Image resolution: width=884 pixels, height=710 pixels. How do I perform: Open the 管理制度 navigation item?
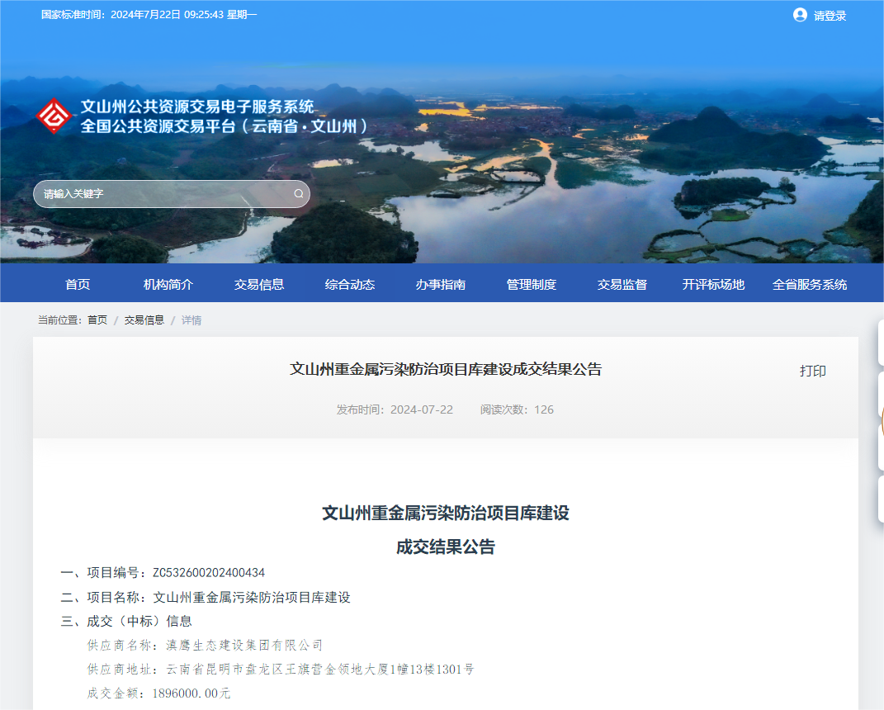pos(532,283)
